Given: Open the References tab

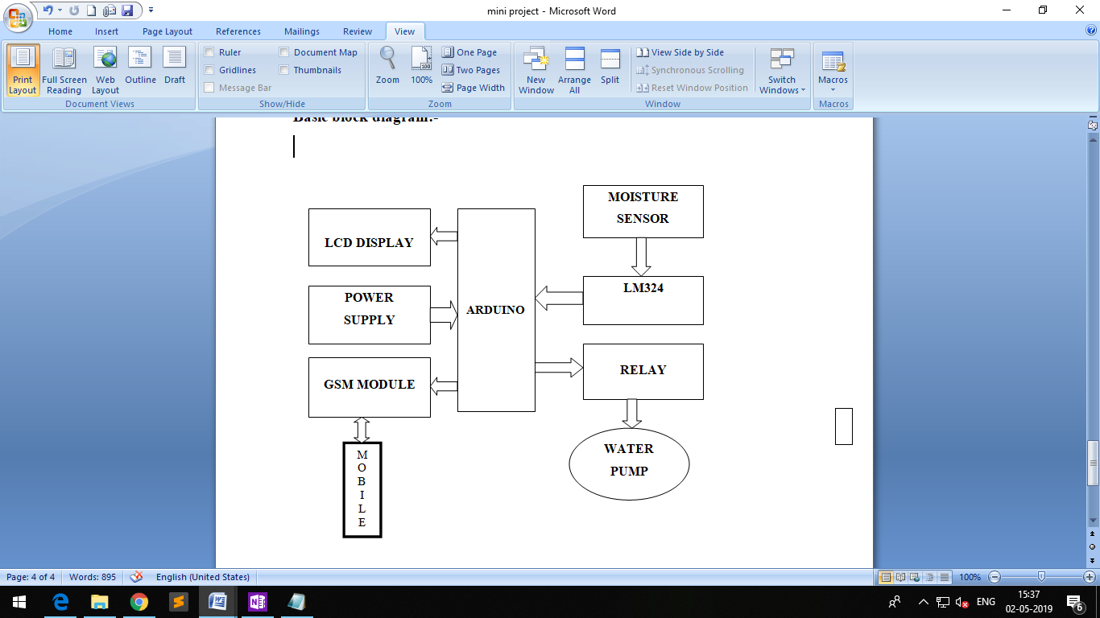Looking at the screenshot, I should [x=238, y=31].
